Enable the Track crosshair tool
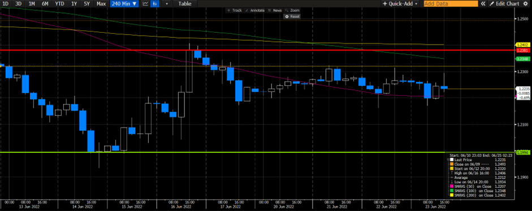532x211 pixels. [235, 10]
